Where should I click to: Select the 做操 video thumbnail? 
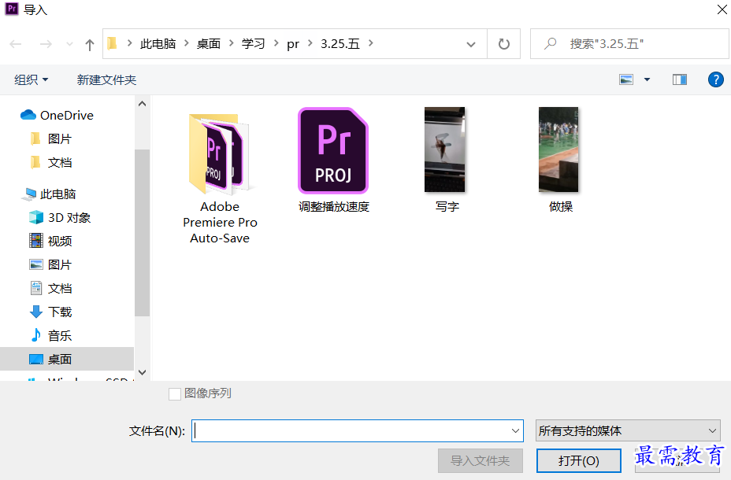(x=560, y=161)
